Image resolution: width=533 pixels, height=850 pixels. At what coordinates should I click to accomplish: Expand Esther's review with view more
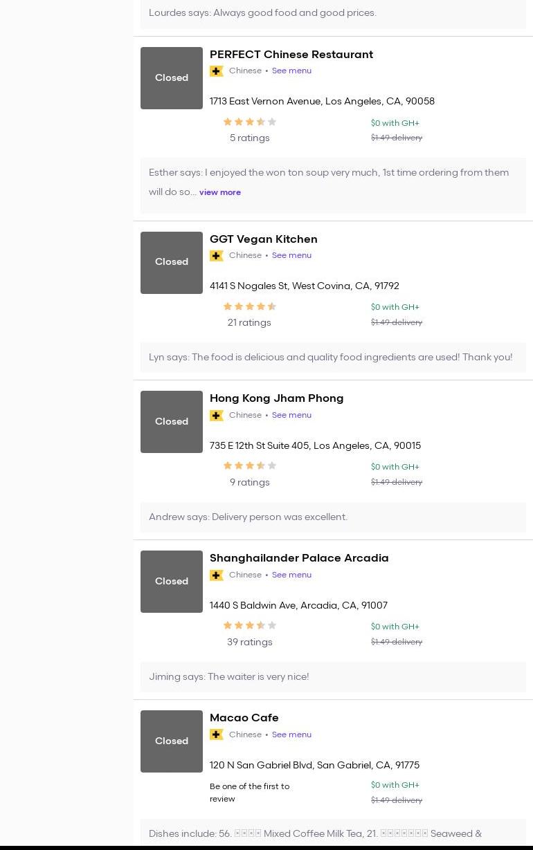click(x=220, y=192)
